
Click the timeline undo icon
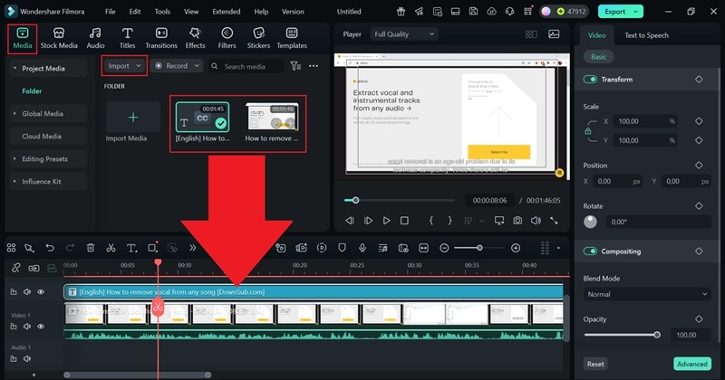coord(50,248)
